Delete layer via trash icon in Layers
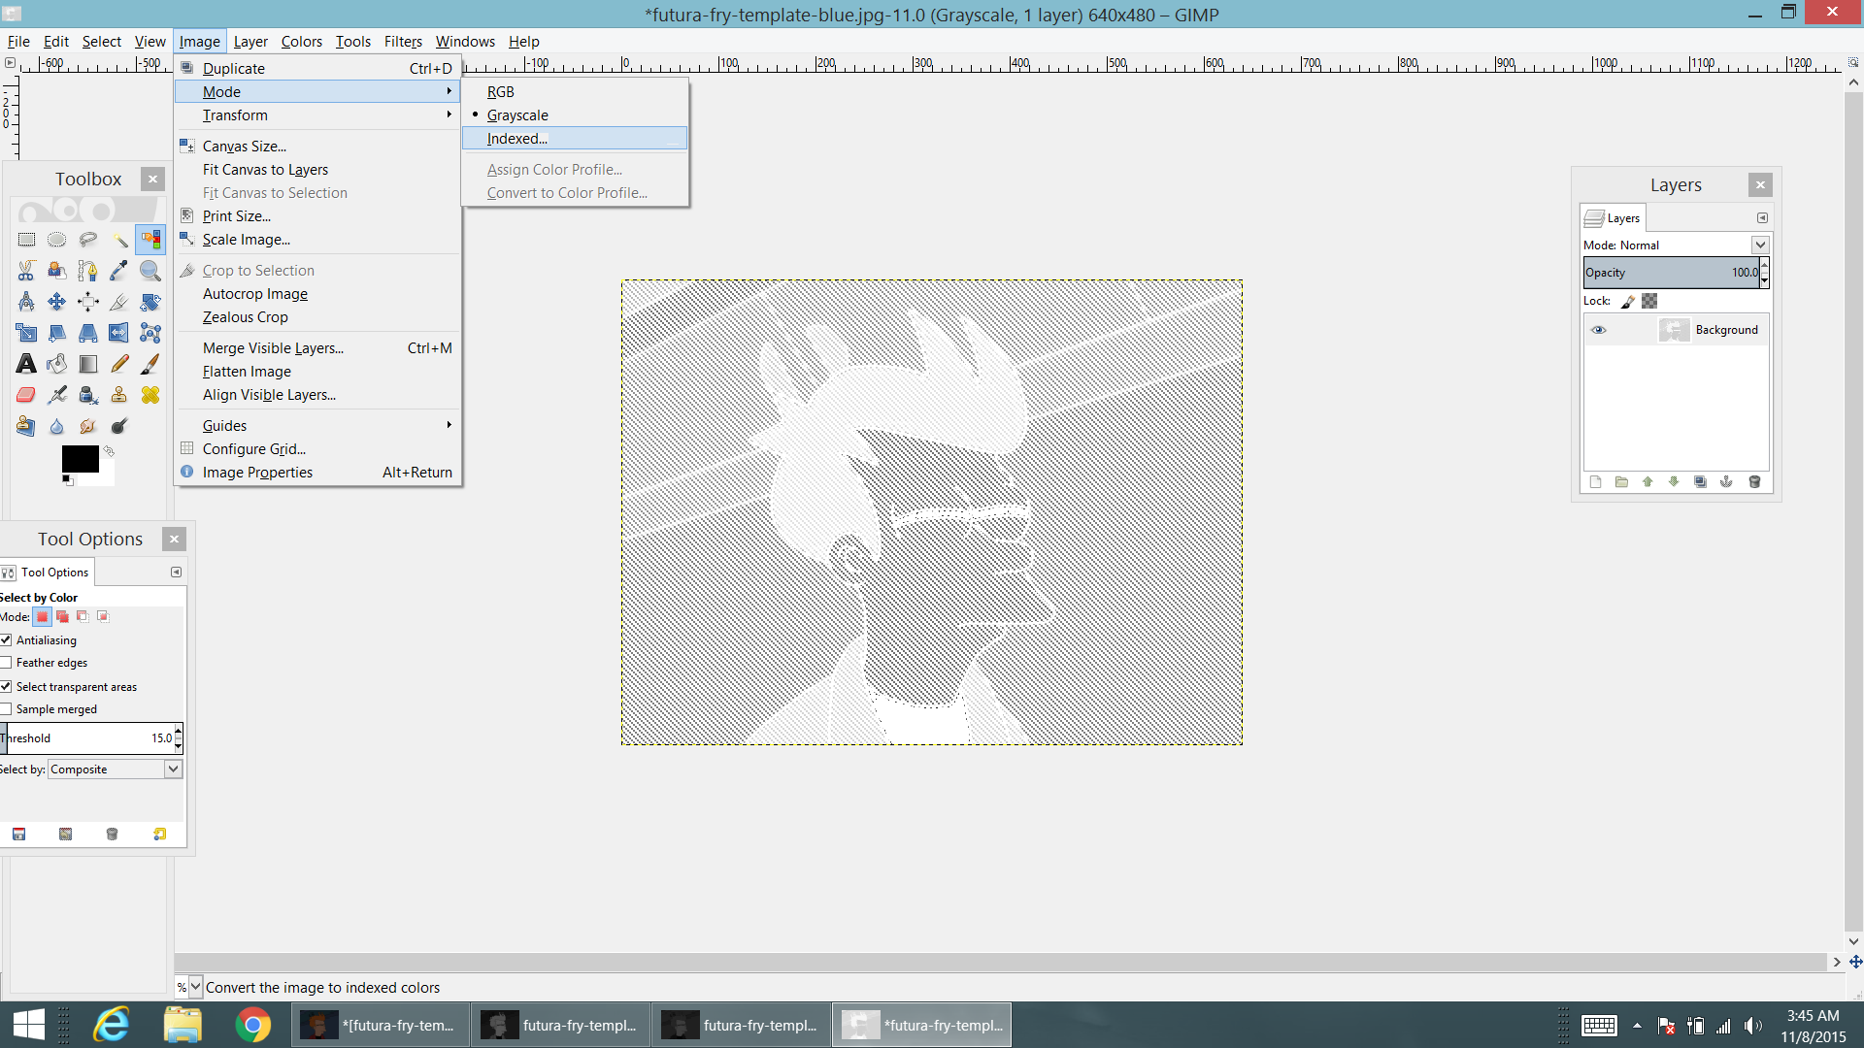 tap(1754, 482)
